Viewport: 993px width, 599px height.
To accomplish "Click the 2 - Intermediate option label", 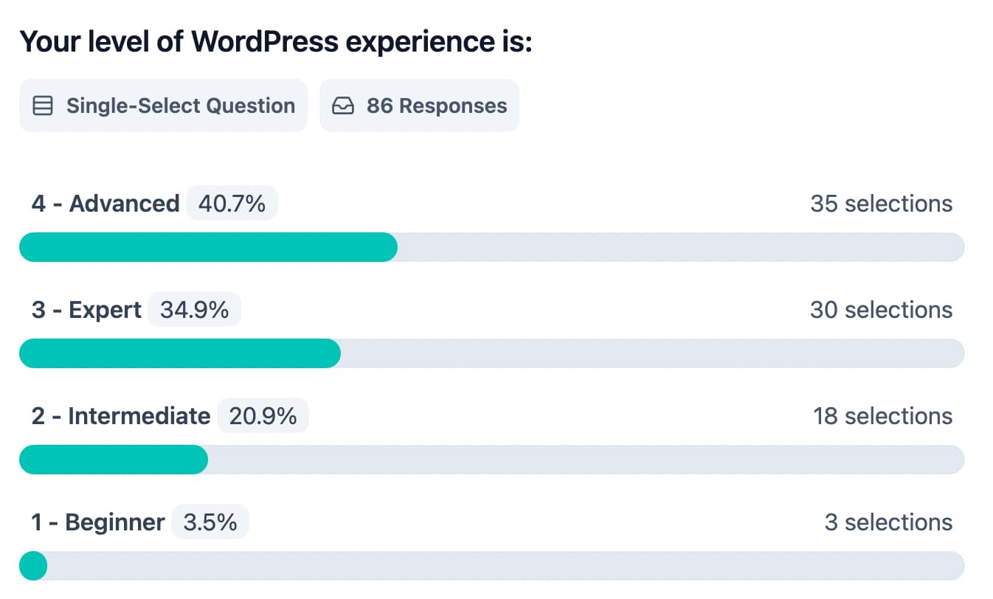I will [121, 416].
